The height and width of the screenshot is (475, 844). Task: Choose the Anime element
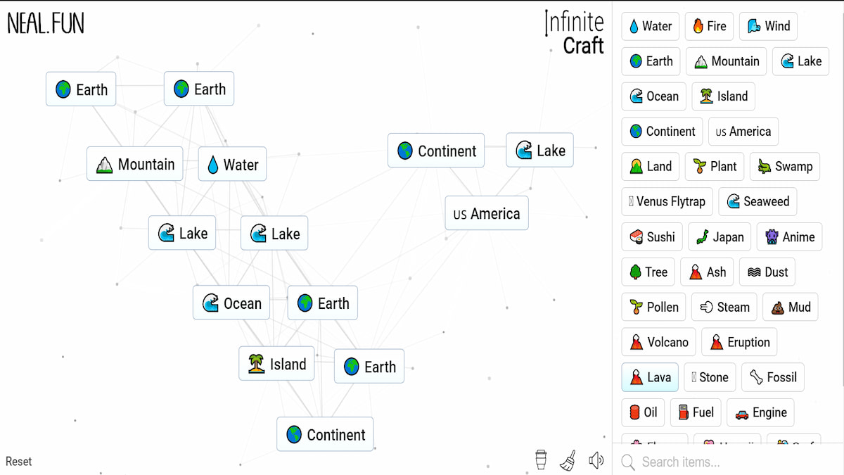coord(789,236)
